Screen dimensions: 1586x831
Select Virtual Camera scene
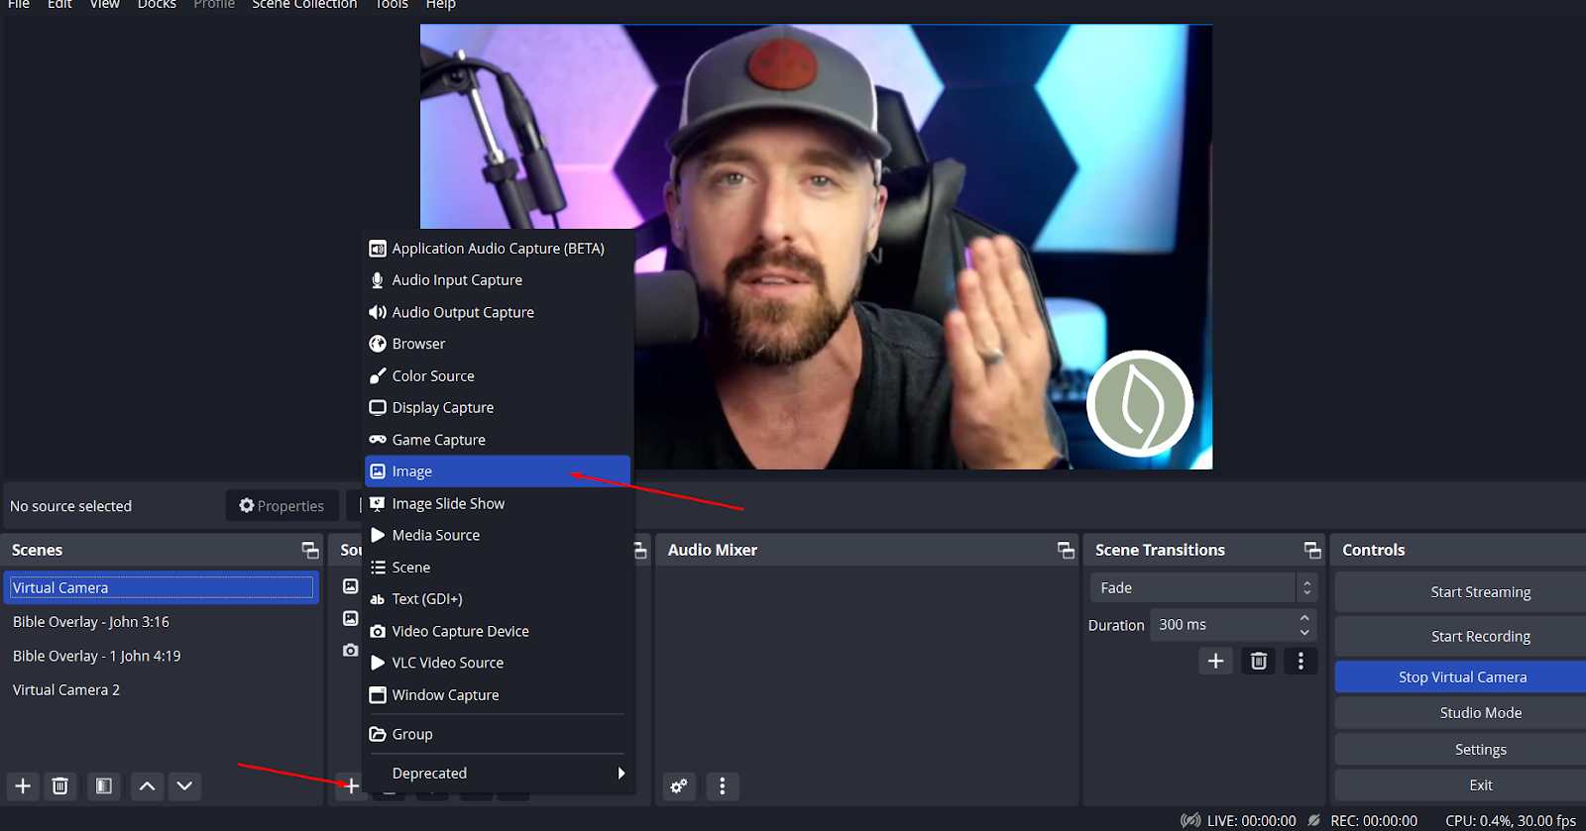162,587
